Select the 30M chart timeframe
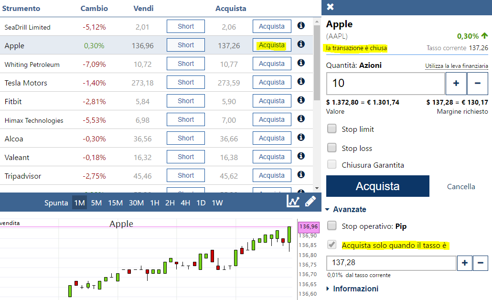This screenshot has height=300, width=492. pyautogui.click(x=136, y=203)
